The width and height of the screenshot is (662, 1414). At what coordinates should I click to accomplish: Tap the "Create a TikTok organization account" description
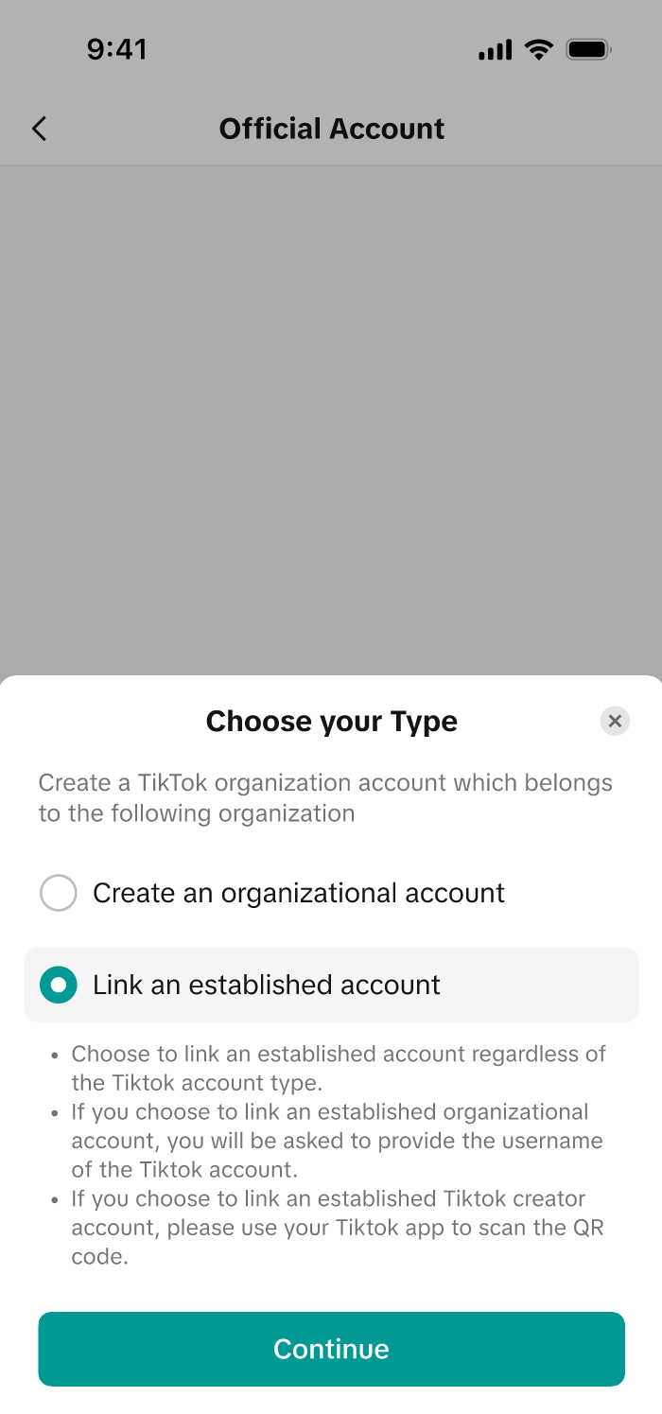click(x=325, y=797)
